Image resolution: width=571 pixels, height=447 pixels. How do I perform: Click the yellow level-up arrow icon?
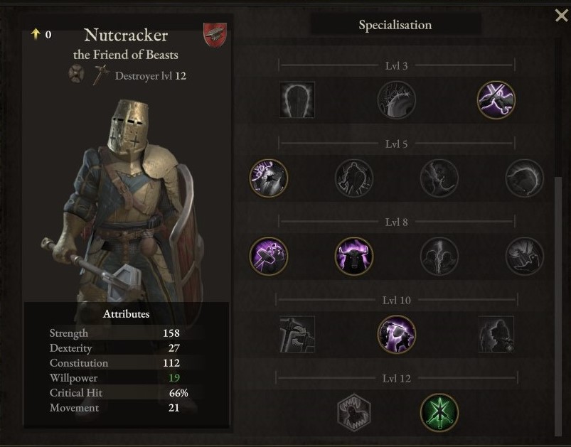[x=36, y=34]
